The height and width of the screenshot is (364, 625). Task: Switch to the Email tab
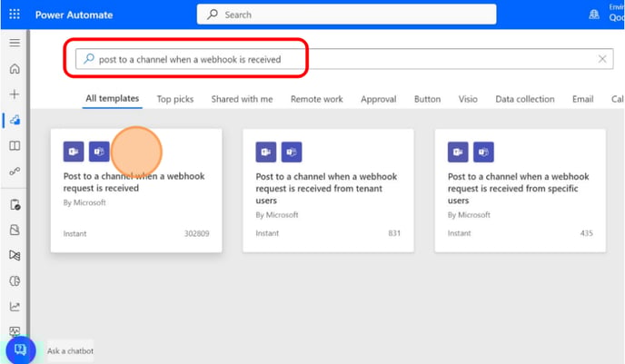pyautogui.click(x=582, y=99)
